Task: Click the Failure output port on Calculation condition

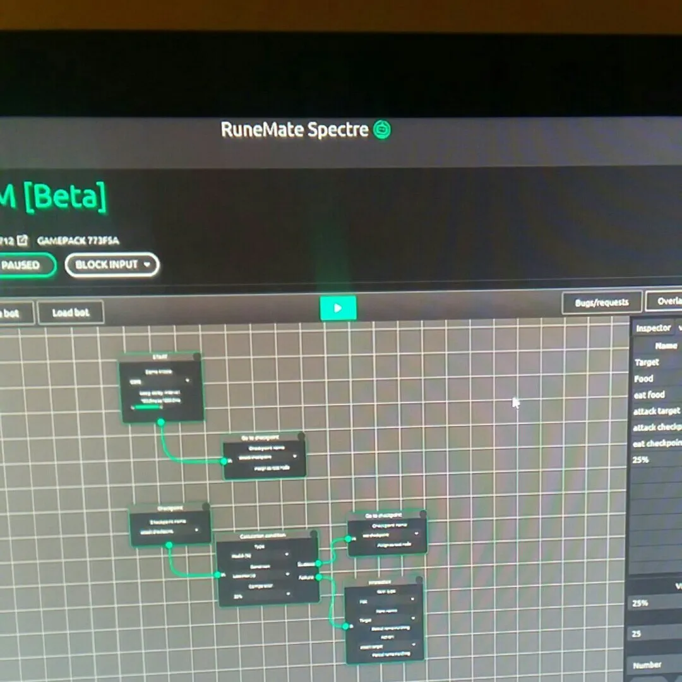Action: (319, 577)
